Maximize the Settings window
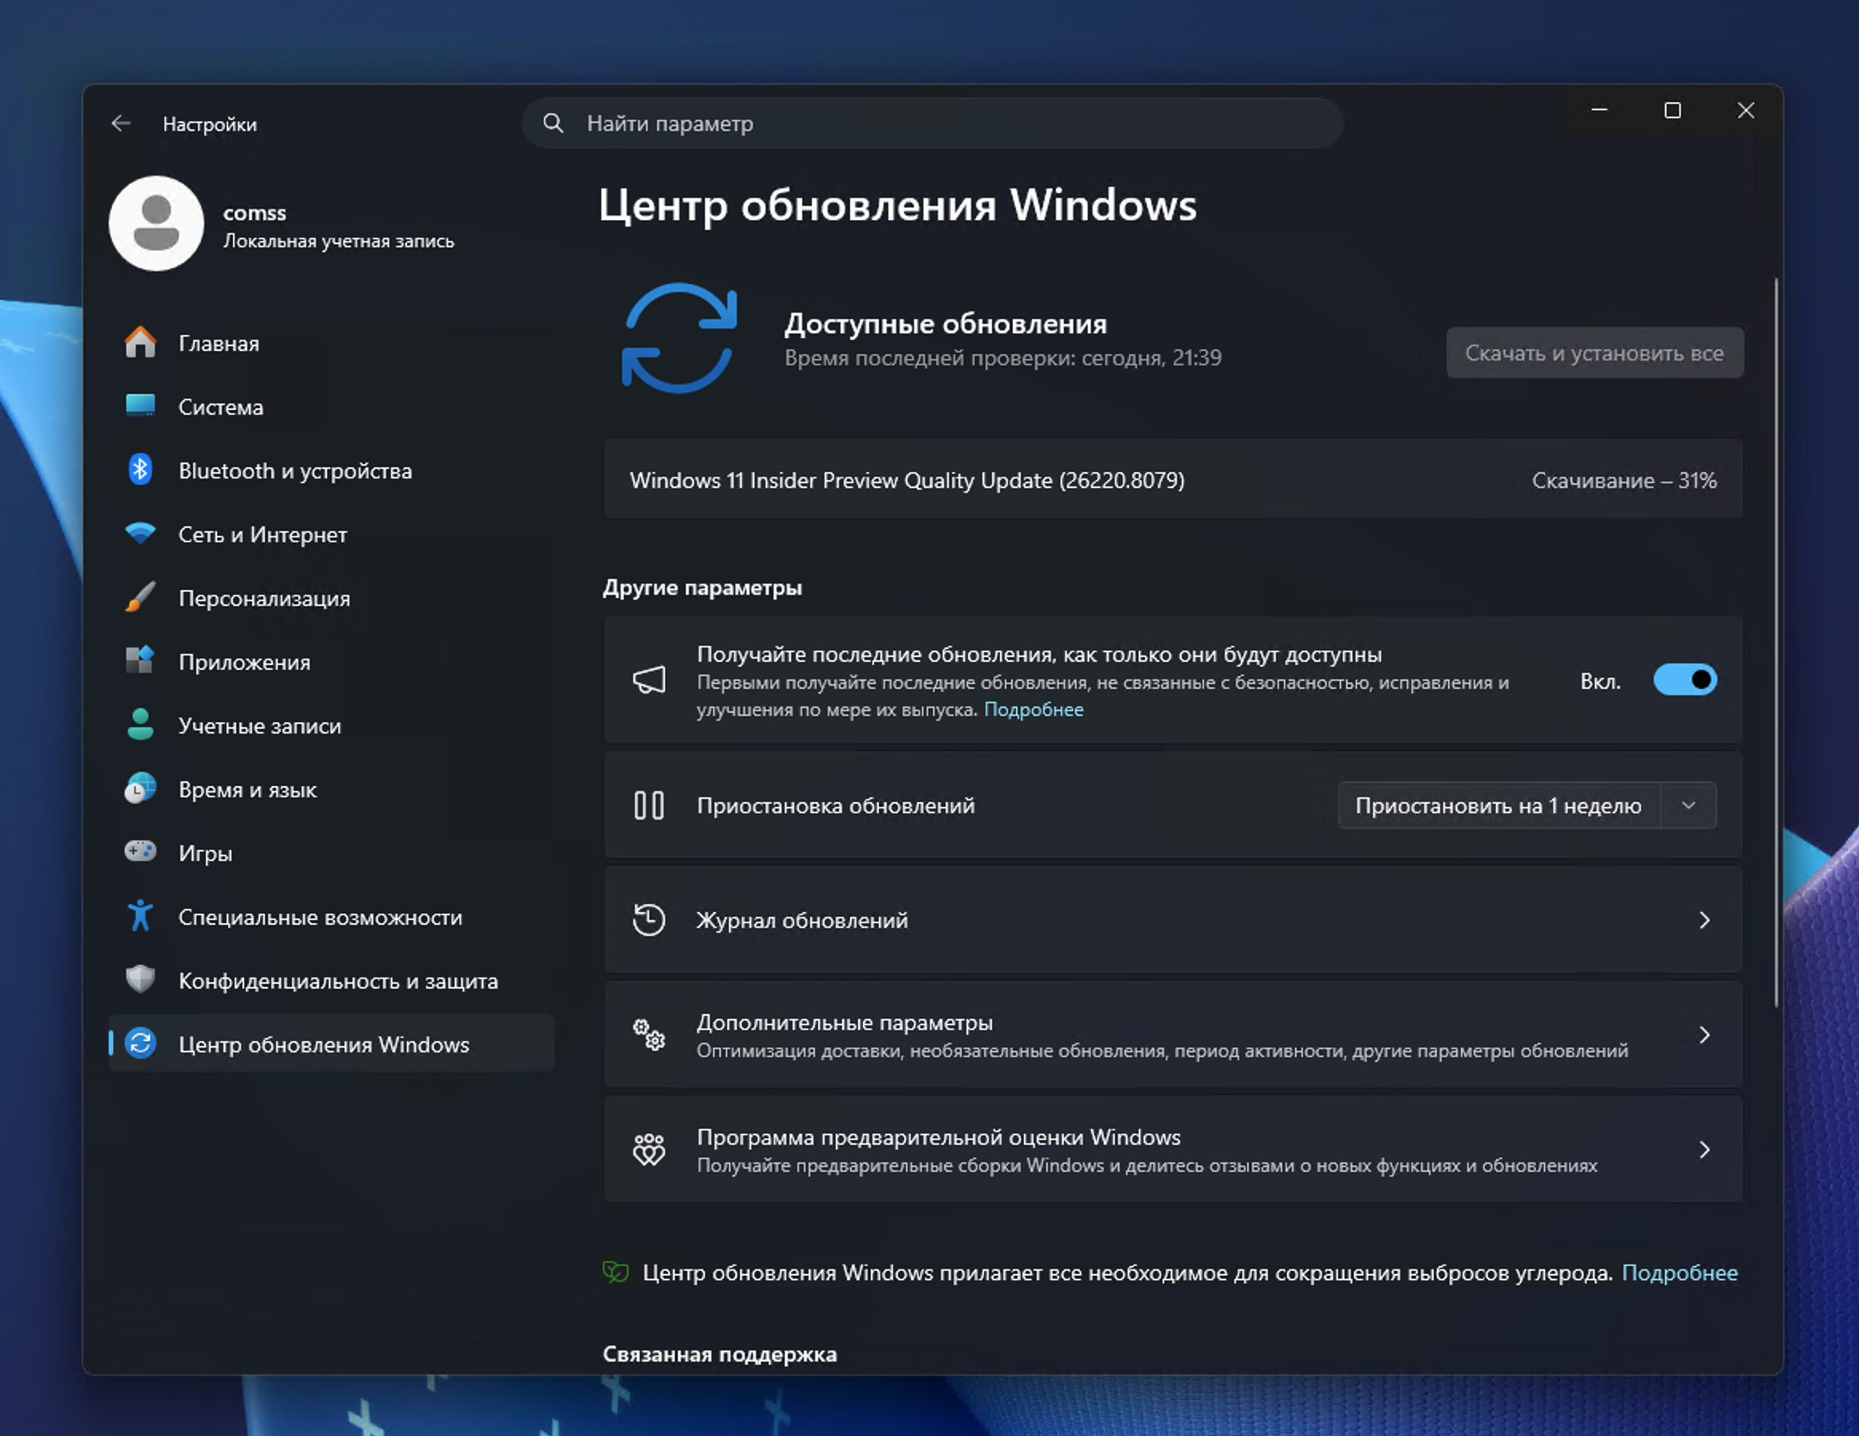Screen dimensions: 1859x1436 [x=1672, y=111]
